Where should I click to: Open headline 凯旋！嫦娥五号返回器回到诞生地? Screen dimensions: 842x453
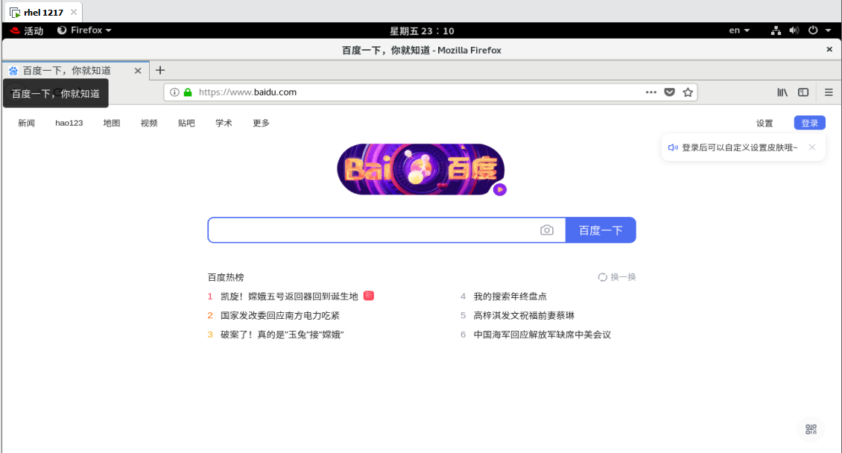pyautogui.click(x=289, y=297)
